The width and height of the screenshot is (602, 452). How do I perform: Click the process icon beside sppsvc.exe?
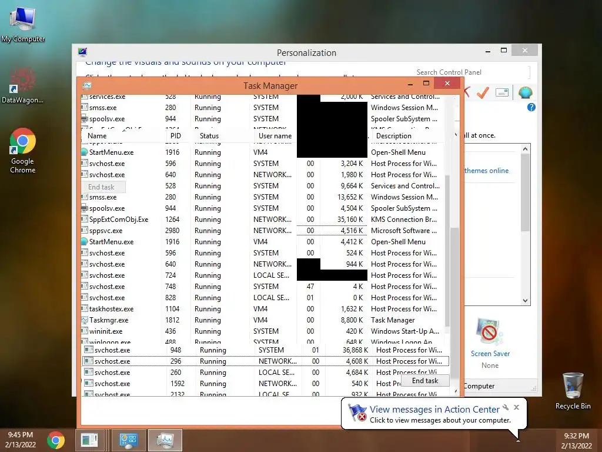[85, 230]
